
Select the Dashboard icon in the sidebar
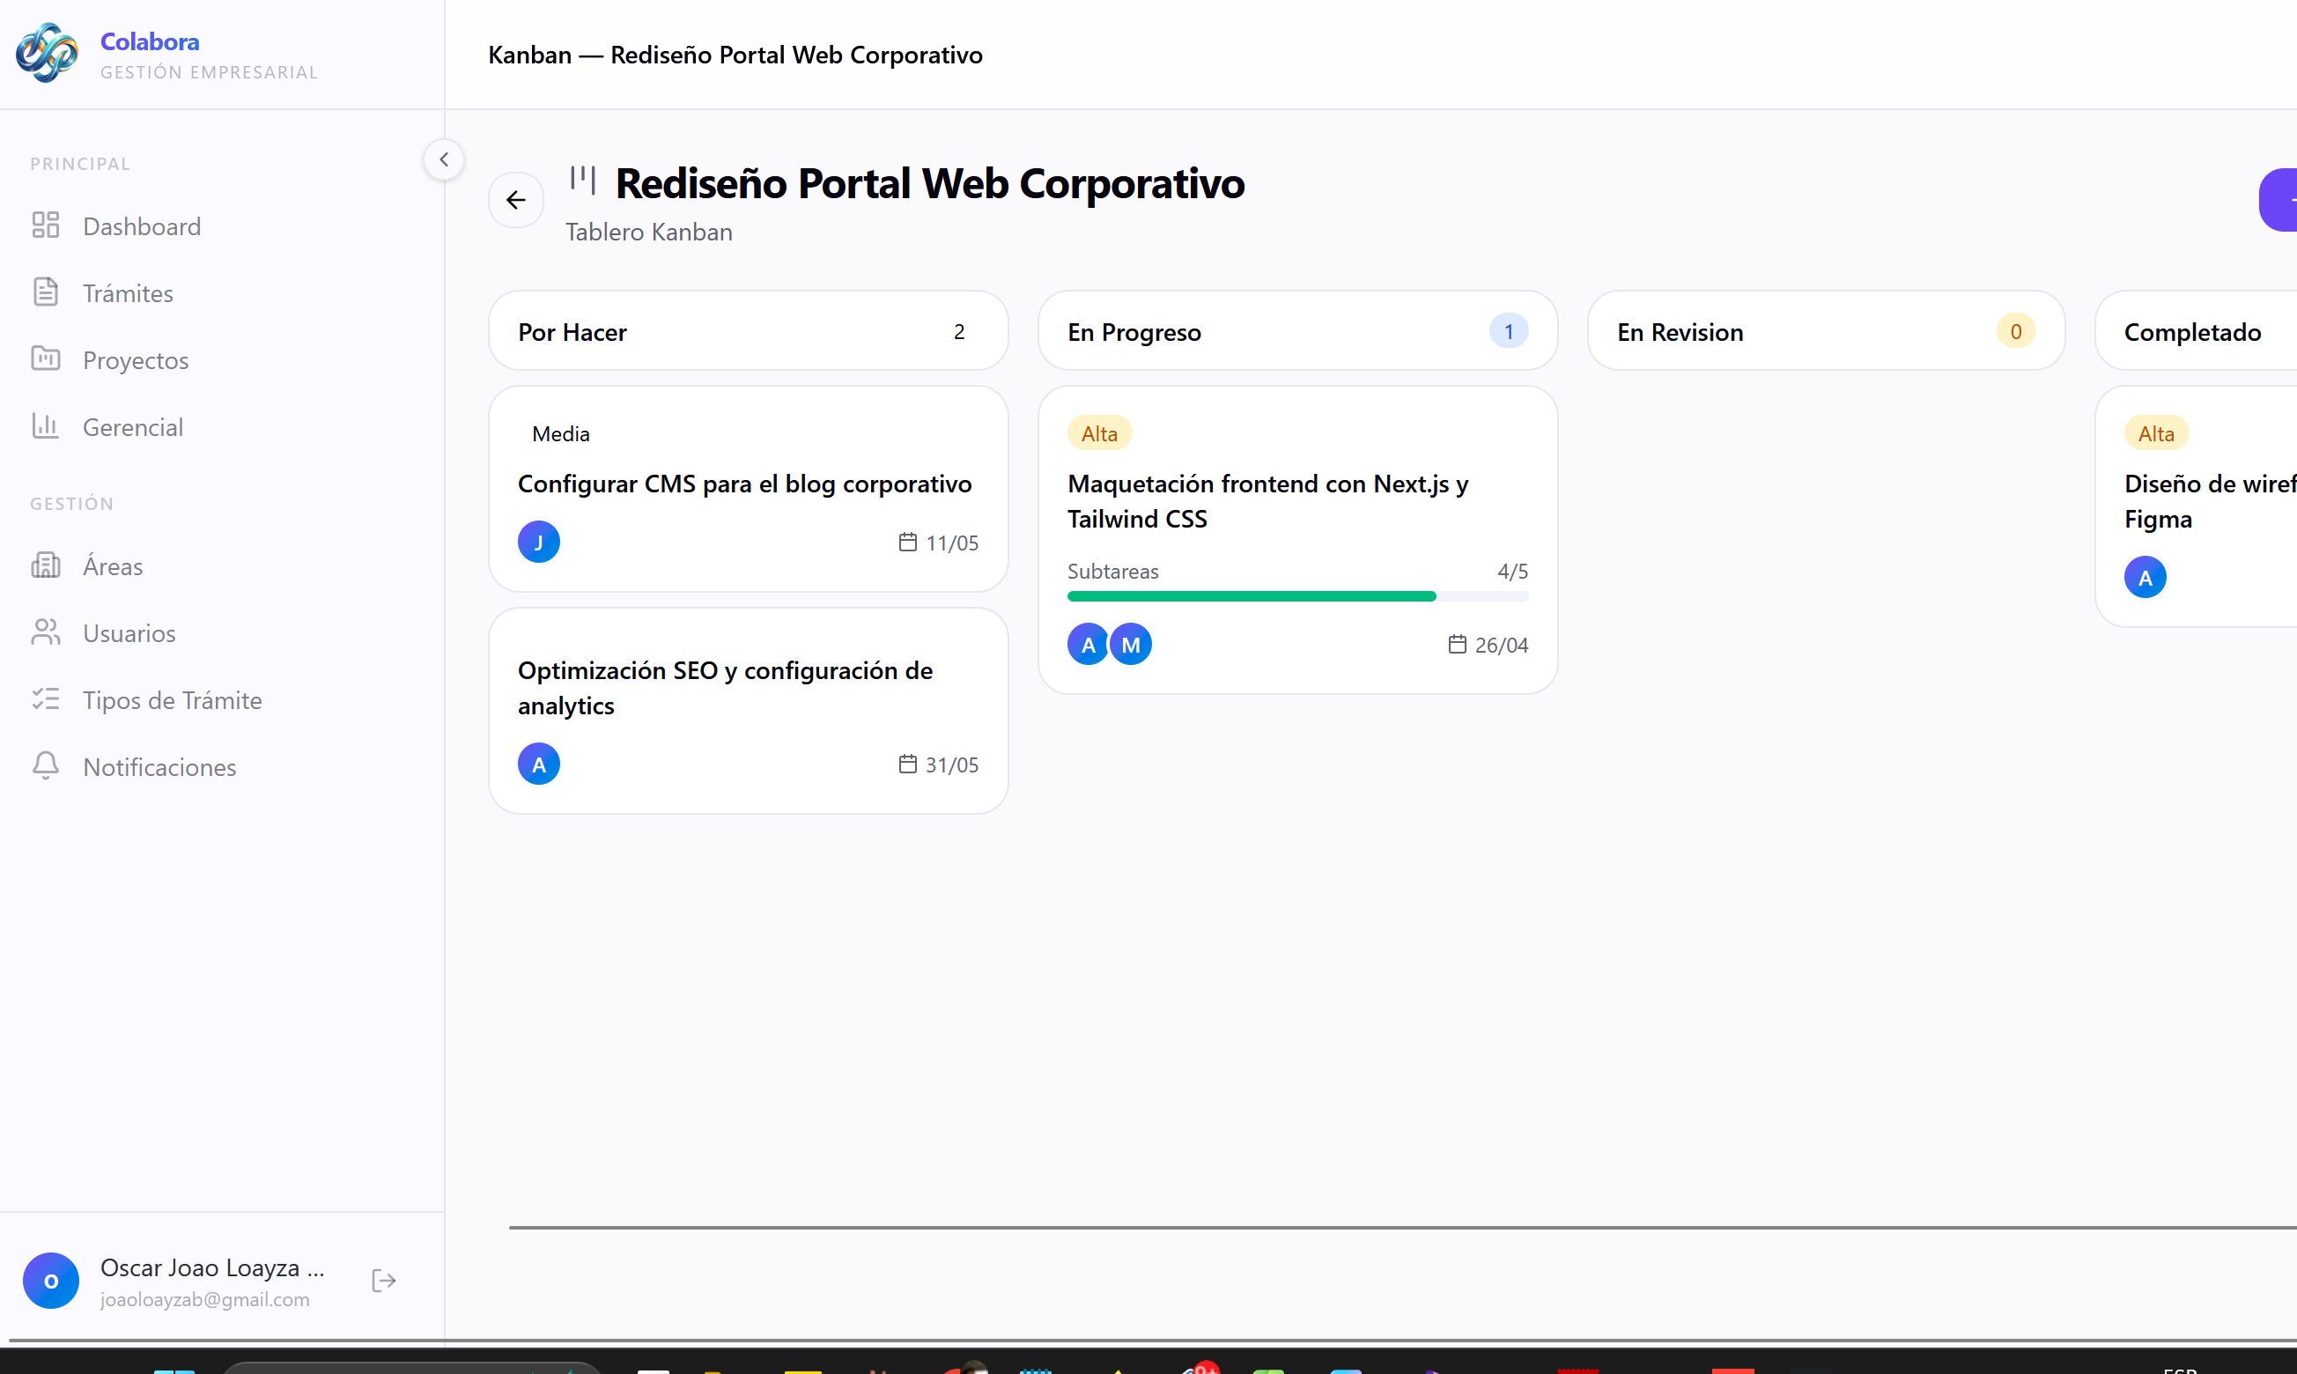point(47,225)
